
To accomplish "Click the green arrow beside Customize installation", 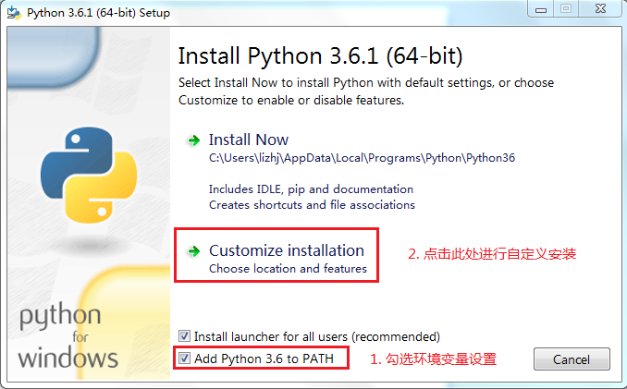I will click(193, 251).
